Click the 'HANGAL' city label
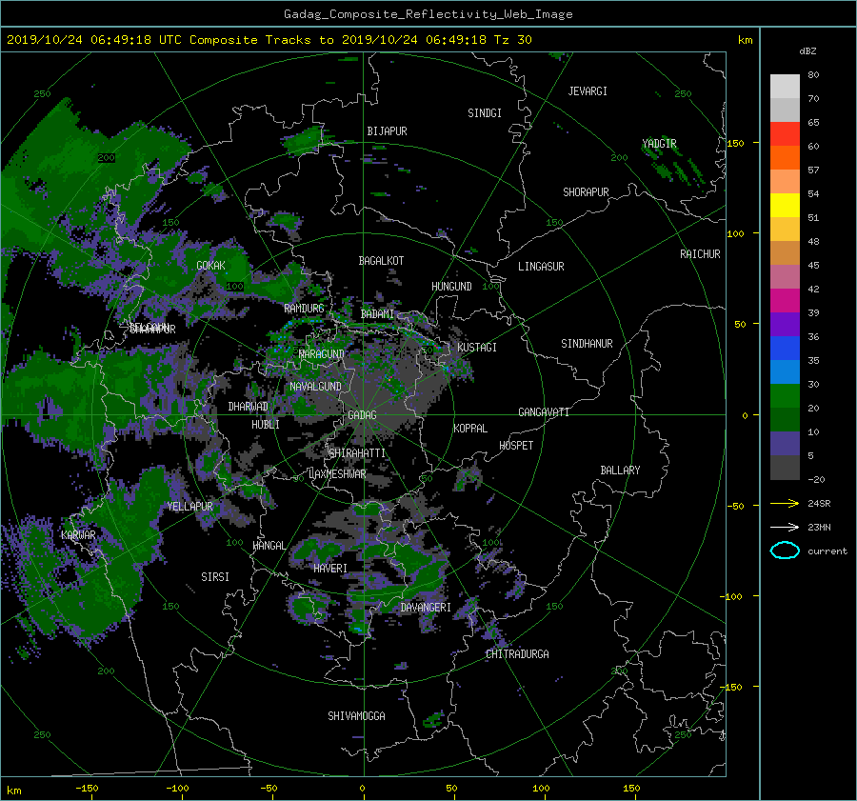This screenshot has height=801, width=857. tap(269, 546)
